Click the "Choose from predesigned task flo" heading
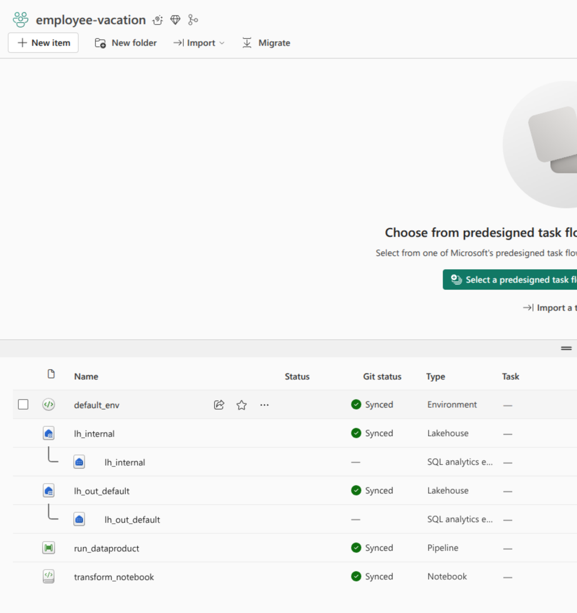 [x=481, y=233]
